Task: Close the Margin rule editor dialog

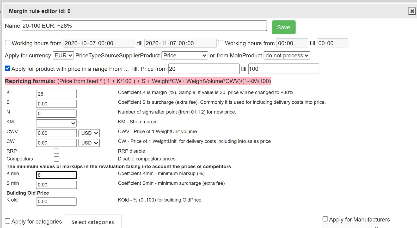Action: (x=412, y=11)
